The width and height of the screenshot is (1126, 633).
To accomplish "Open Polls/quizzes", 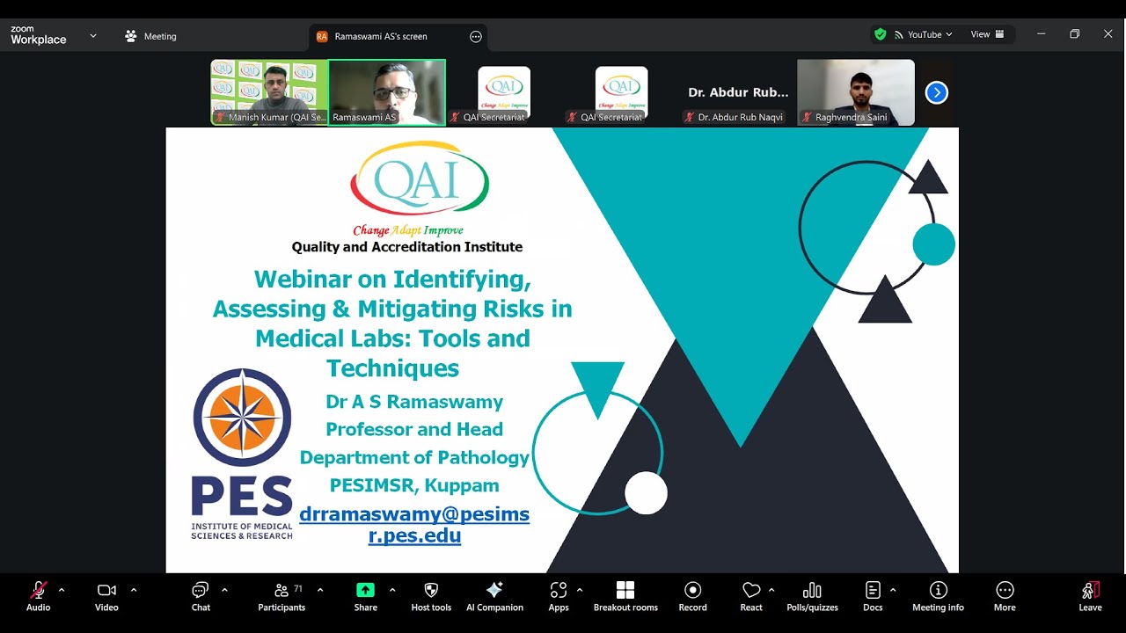I will click(x=812, y=596).
